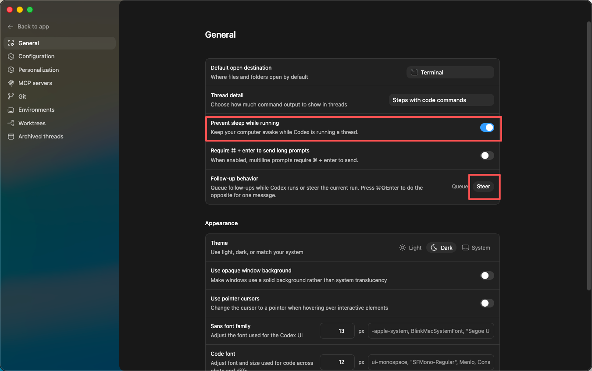592x371 pixels.
Task: Turn on Use opaque window background
Action: pos(487,276)
